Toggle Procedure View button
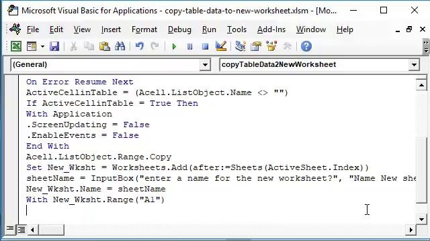This screenshot has height=241, width=430. (9, 229)
